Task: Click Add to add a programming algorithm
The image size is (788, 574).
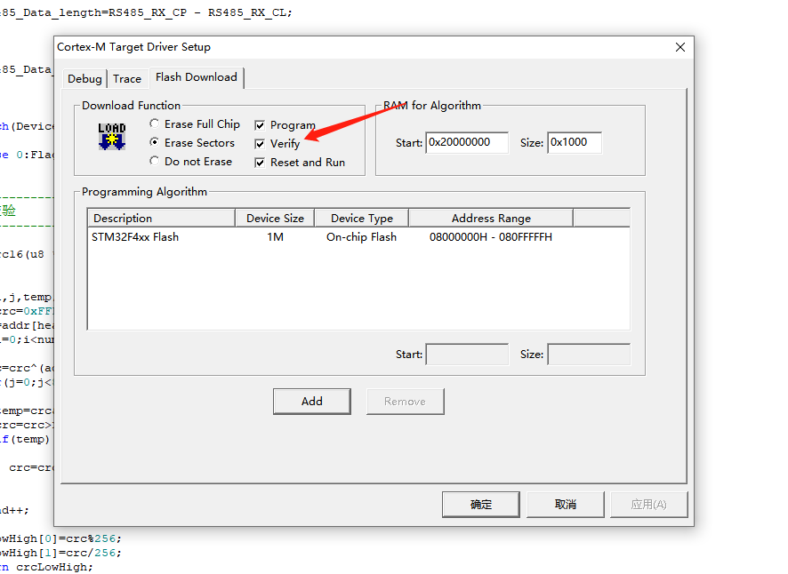Action: (x=311, y=401)
